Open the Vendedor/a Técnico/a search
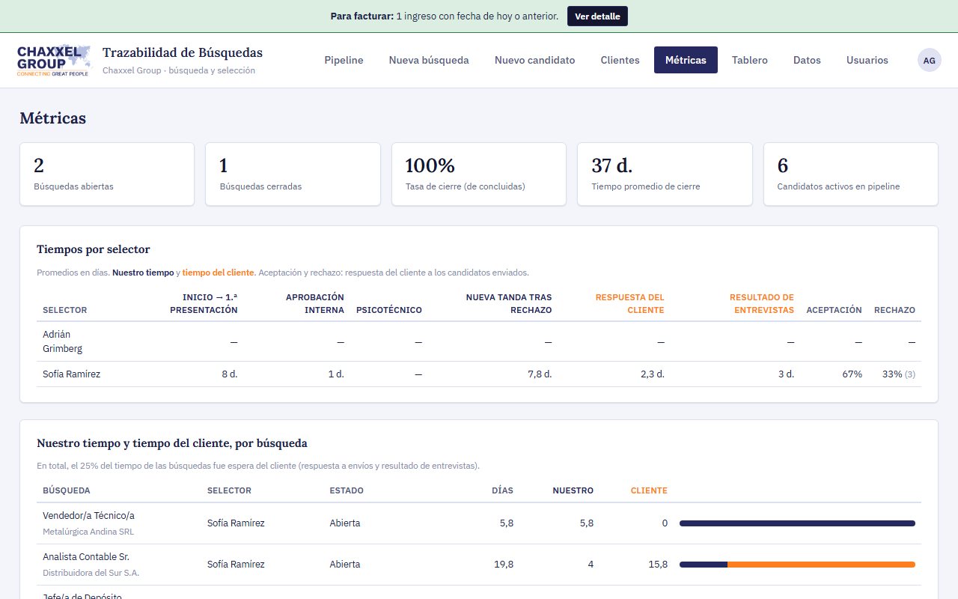The height and width of the screenshot is (599, 958). 88,516
